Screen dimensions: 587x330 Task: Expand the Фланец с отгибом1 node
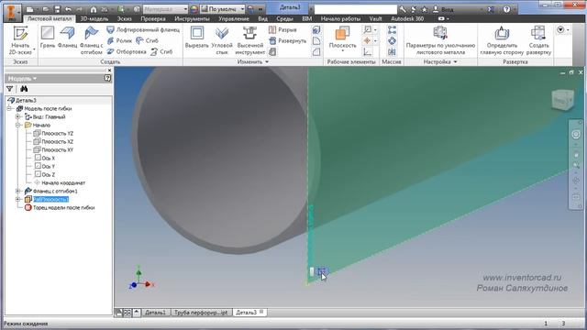(17, 192)
